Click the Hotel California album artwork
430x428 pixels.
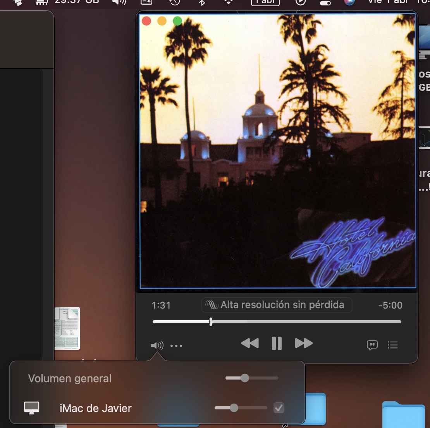click(278, 151)
